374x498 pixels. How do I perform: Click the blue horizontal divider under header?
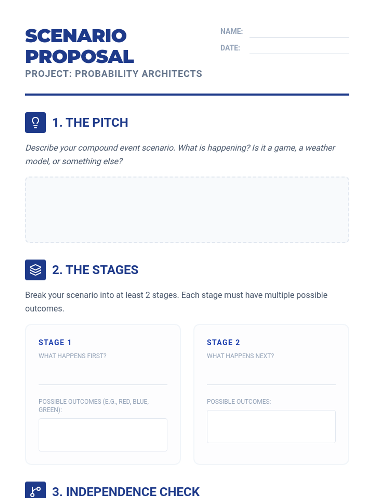(x=187, y=95)
